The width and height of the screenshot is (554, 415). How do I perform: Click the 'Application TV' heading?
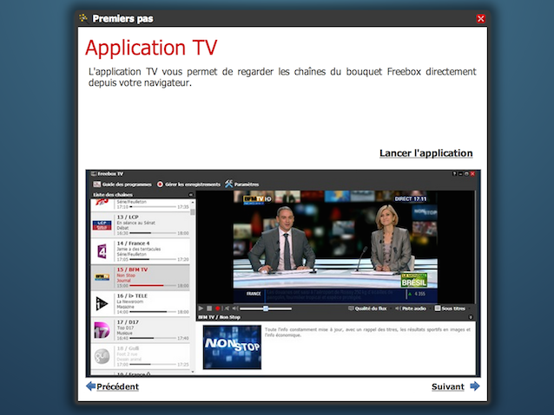point(151,48)
